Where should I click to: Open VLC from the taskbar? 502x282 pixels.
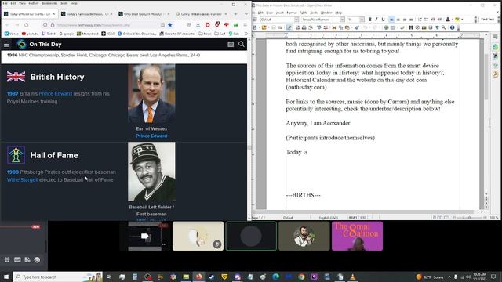click(x=352, y=277)
